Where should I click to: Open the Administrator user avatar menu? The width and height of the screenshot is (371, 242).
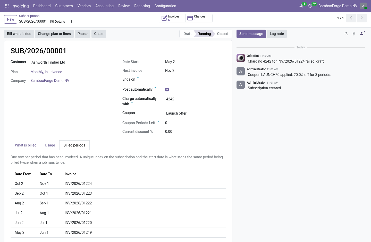[x=363, y=6]
